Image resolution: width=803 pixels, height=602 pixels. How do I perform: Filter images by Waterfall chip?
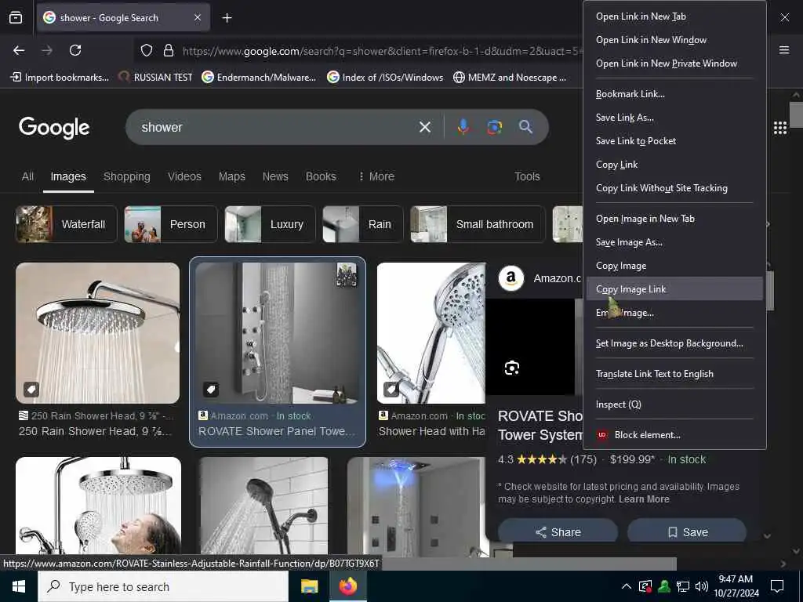tap(66, 224)
